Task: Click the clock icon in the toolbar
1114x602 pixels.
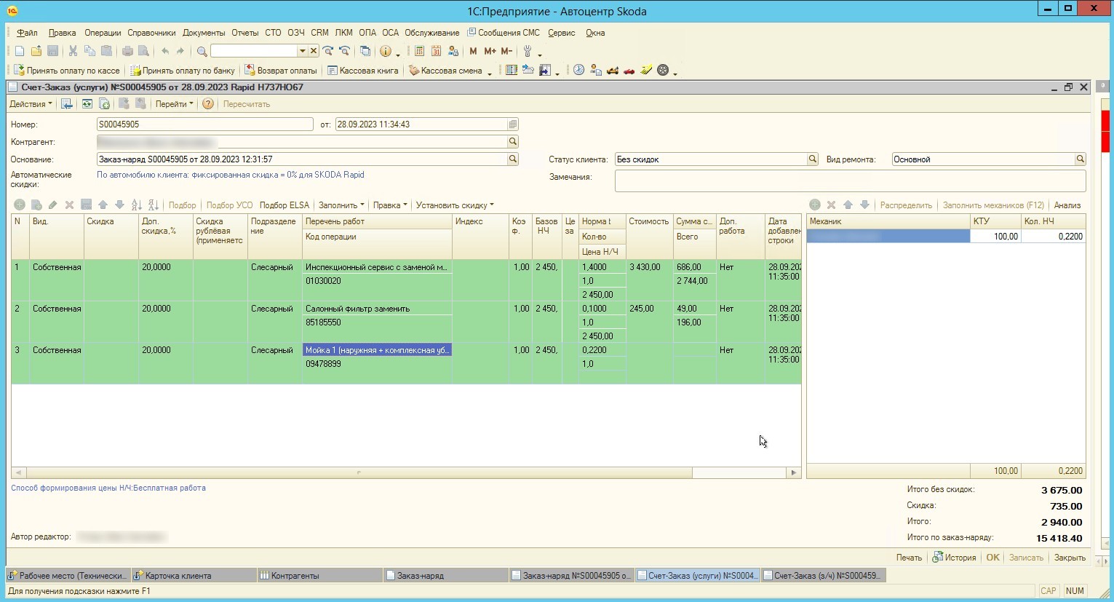Action: pos(578,71)
